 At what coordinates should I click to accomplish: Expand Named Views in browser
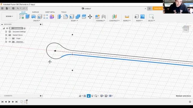pos(6,35)
